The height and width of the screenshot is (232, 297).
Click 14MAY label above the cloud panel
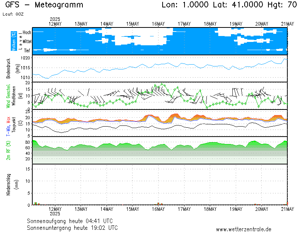click(107, 24)
